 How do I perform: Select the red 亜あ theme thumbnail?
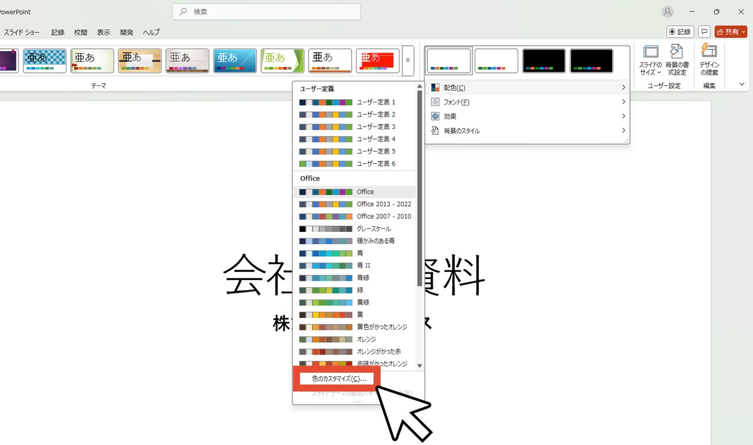point(378,61)
